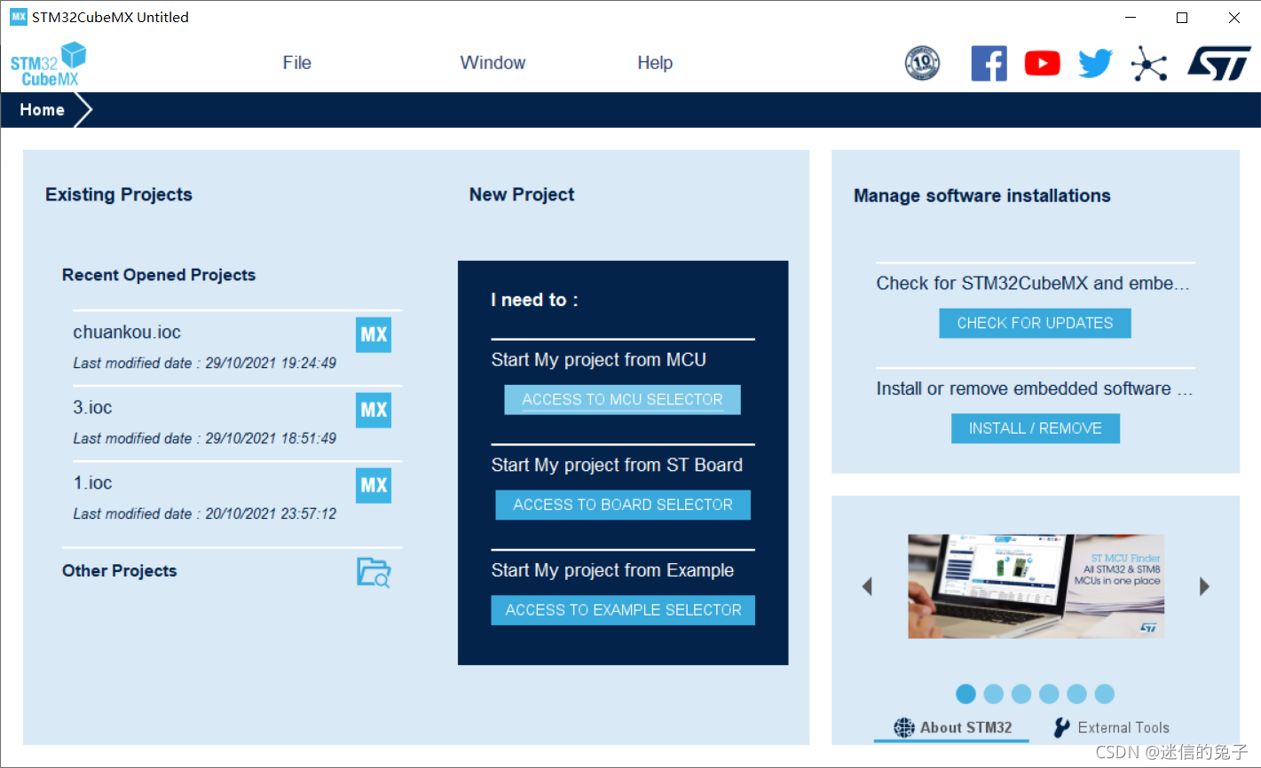Select fifth carousel page dot
The height and width of the screenshot is (768, 1261).
(x=1076, y=694)
